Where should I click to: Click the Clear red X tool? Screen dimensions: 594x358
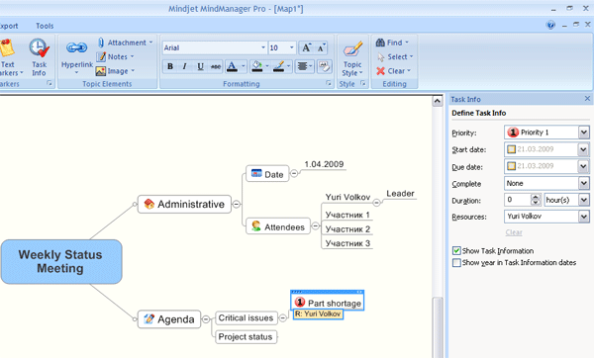pyautogui.click(x=381, y=71)
